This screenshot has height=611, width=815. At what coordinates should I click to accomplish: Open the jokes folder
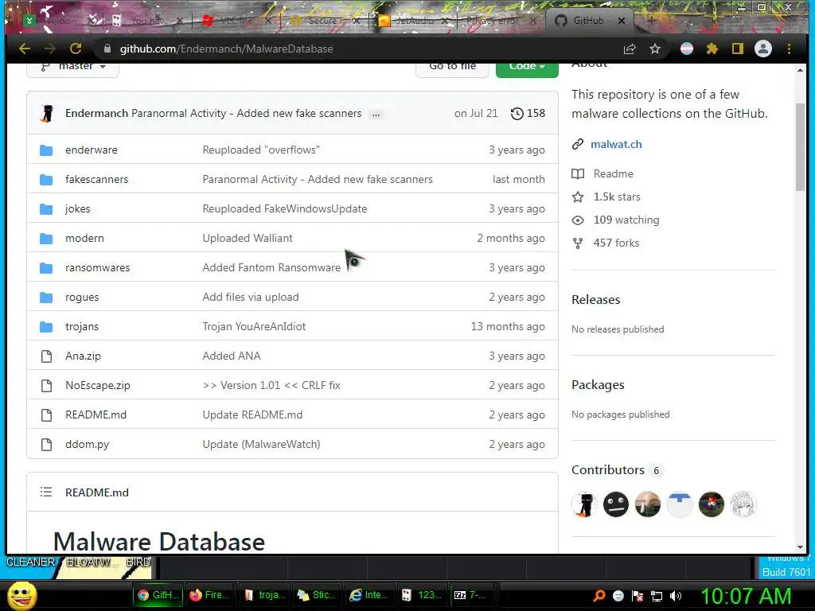pyautogui.click(x=77, y=209)
